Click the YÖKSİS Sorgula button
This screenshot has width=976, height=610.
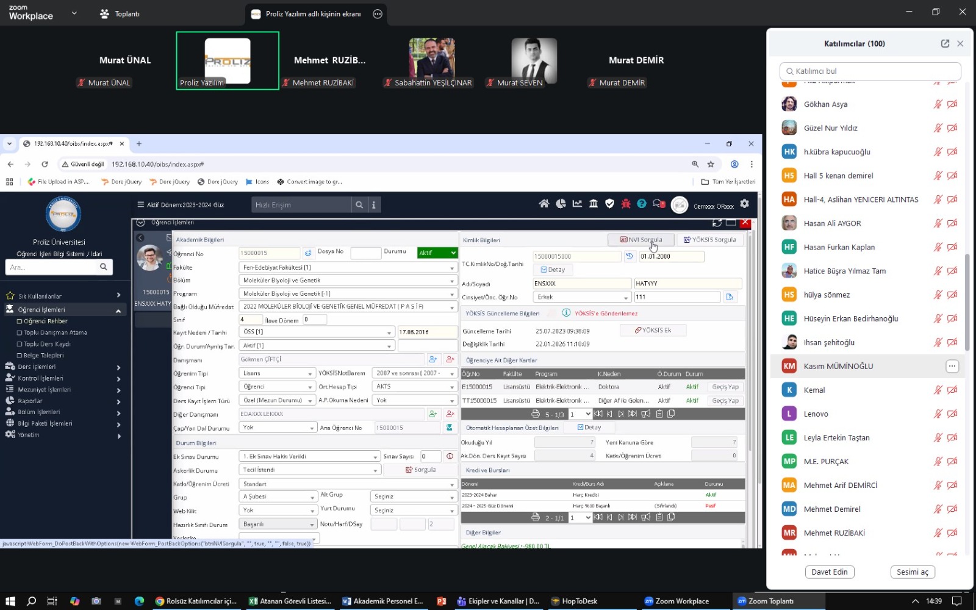pyautogui.click(x=709, y=240)
